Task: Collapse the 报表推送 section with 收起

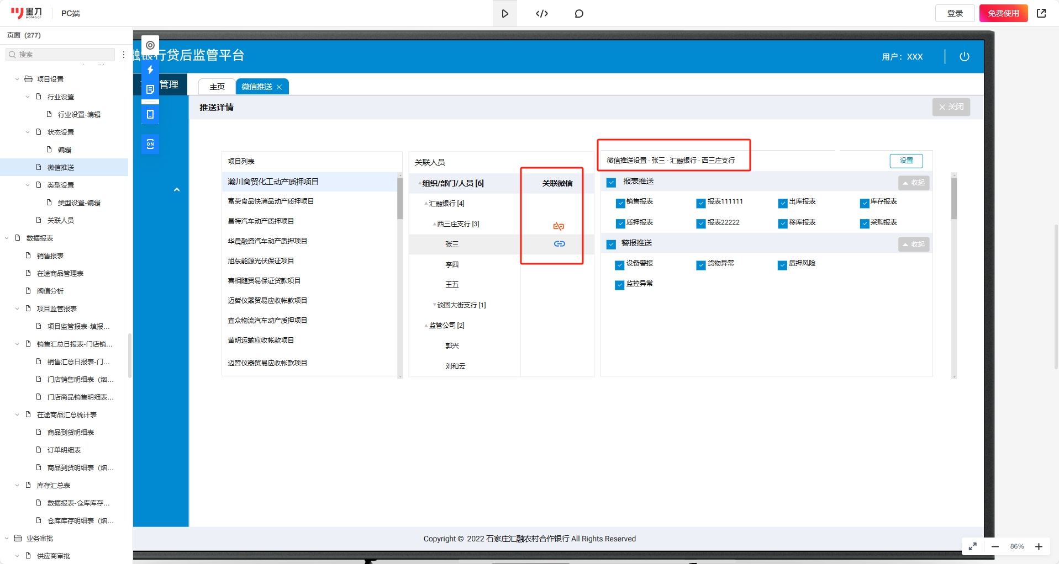Action: pos(914,183)
